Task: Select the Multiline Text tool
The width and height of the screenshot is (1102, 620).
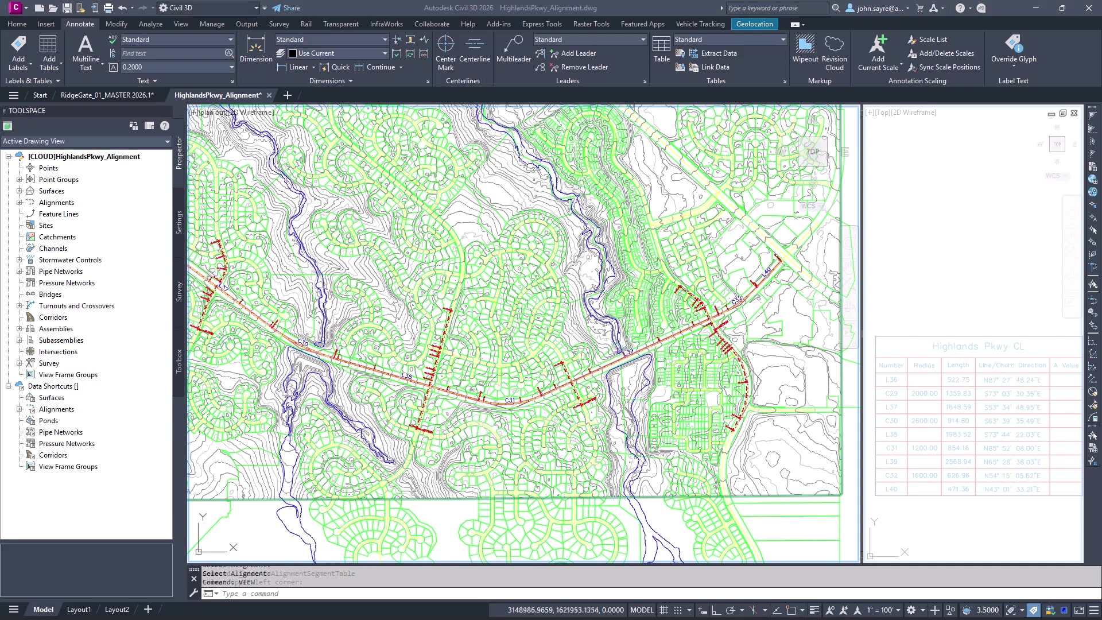Action: click(x=86, y=52)
